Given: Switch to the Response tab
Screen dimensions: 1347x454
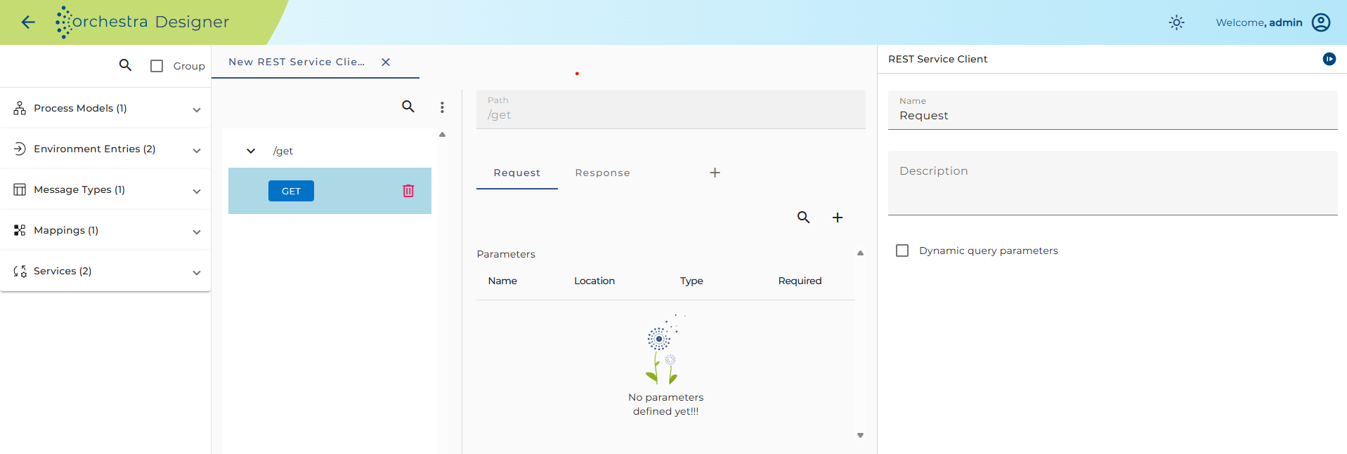Looking at the screenshot, I should (x=602, y=173).
